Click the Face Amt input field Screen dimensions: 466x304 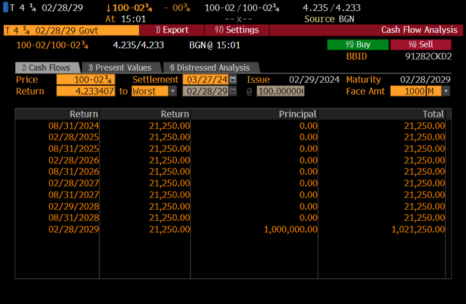click(408, 91)
